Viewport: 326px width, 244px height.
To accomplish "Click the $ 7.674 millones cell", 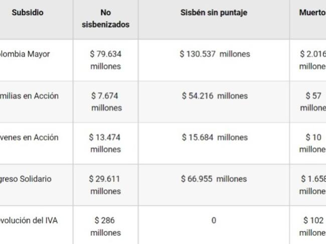I will click(105, 102).
